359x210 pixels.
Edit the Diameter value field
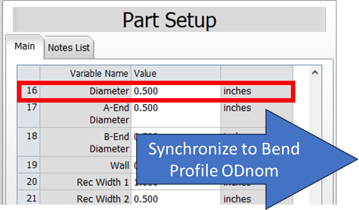tap(176, 91)
